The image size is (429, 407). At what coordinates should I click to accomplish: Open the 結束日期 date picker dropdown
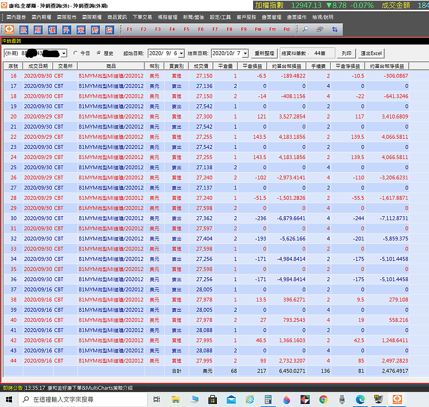[245, 53]
